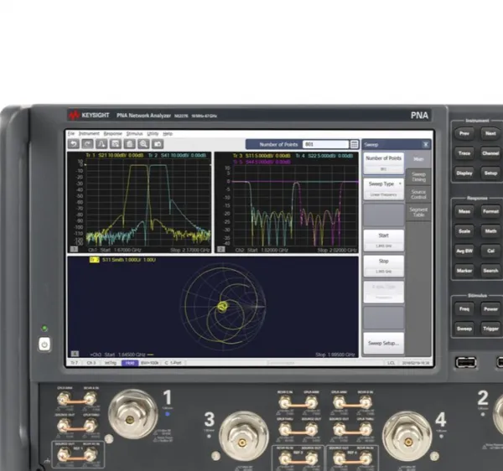Select the Tr 3 S11 trace label

[x=262, y=156]
